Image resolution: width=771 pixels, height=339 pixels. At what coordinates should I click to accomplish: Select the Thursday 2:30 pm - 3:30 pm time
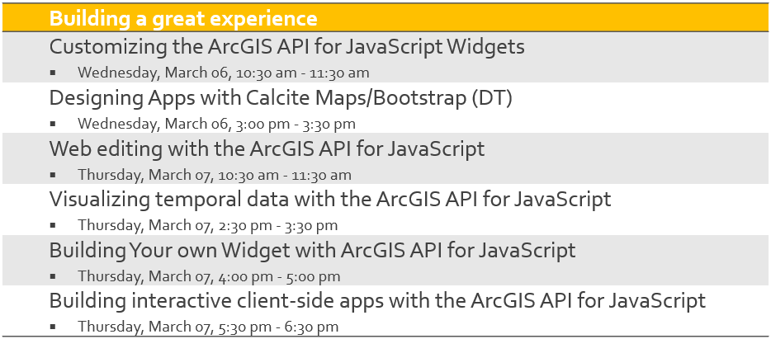tap(207, 225)
